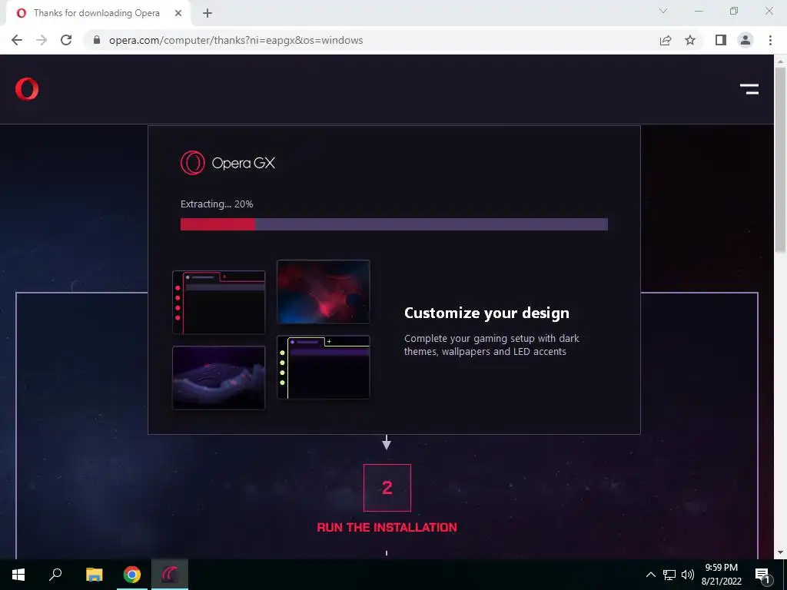Click the step 2 number box

[387, 488]
